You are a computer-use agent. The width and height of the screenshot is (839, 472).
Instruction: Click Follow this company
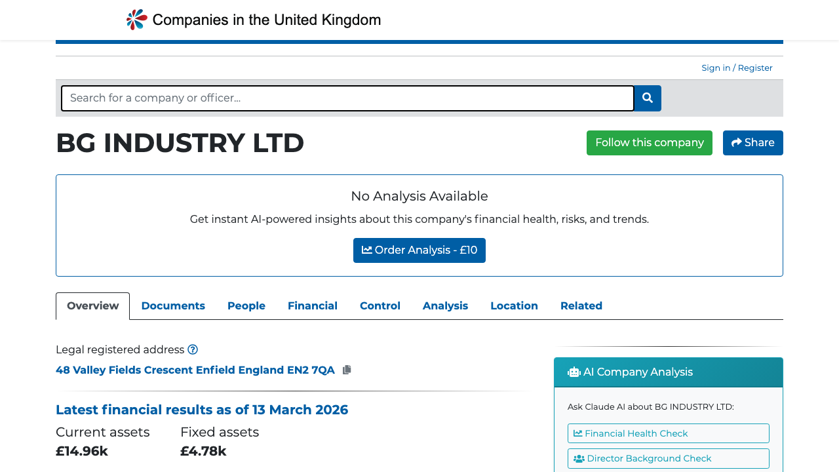click(649, 142)
